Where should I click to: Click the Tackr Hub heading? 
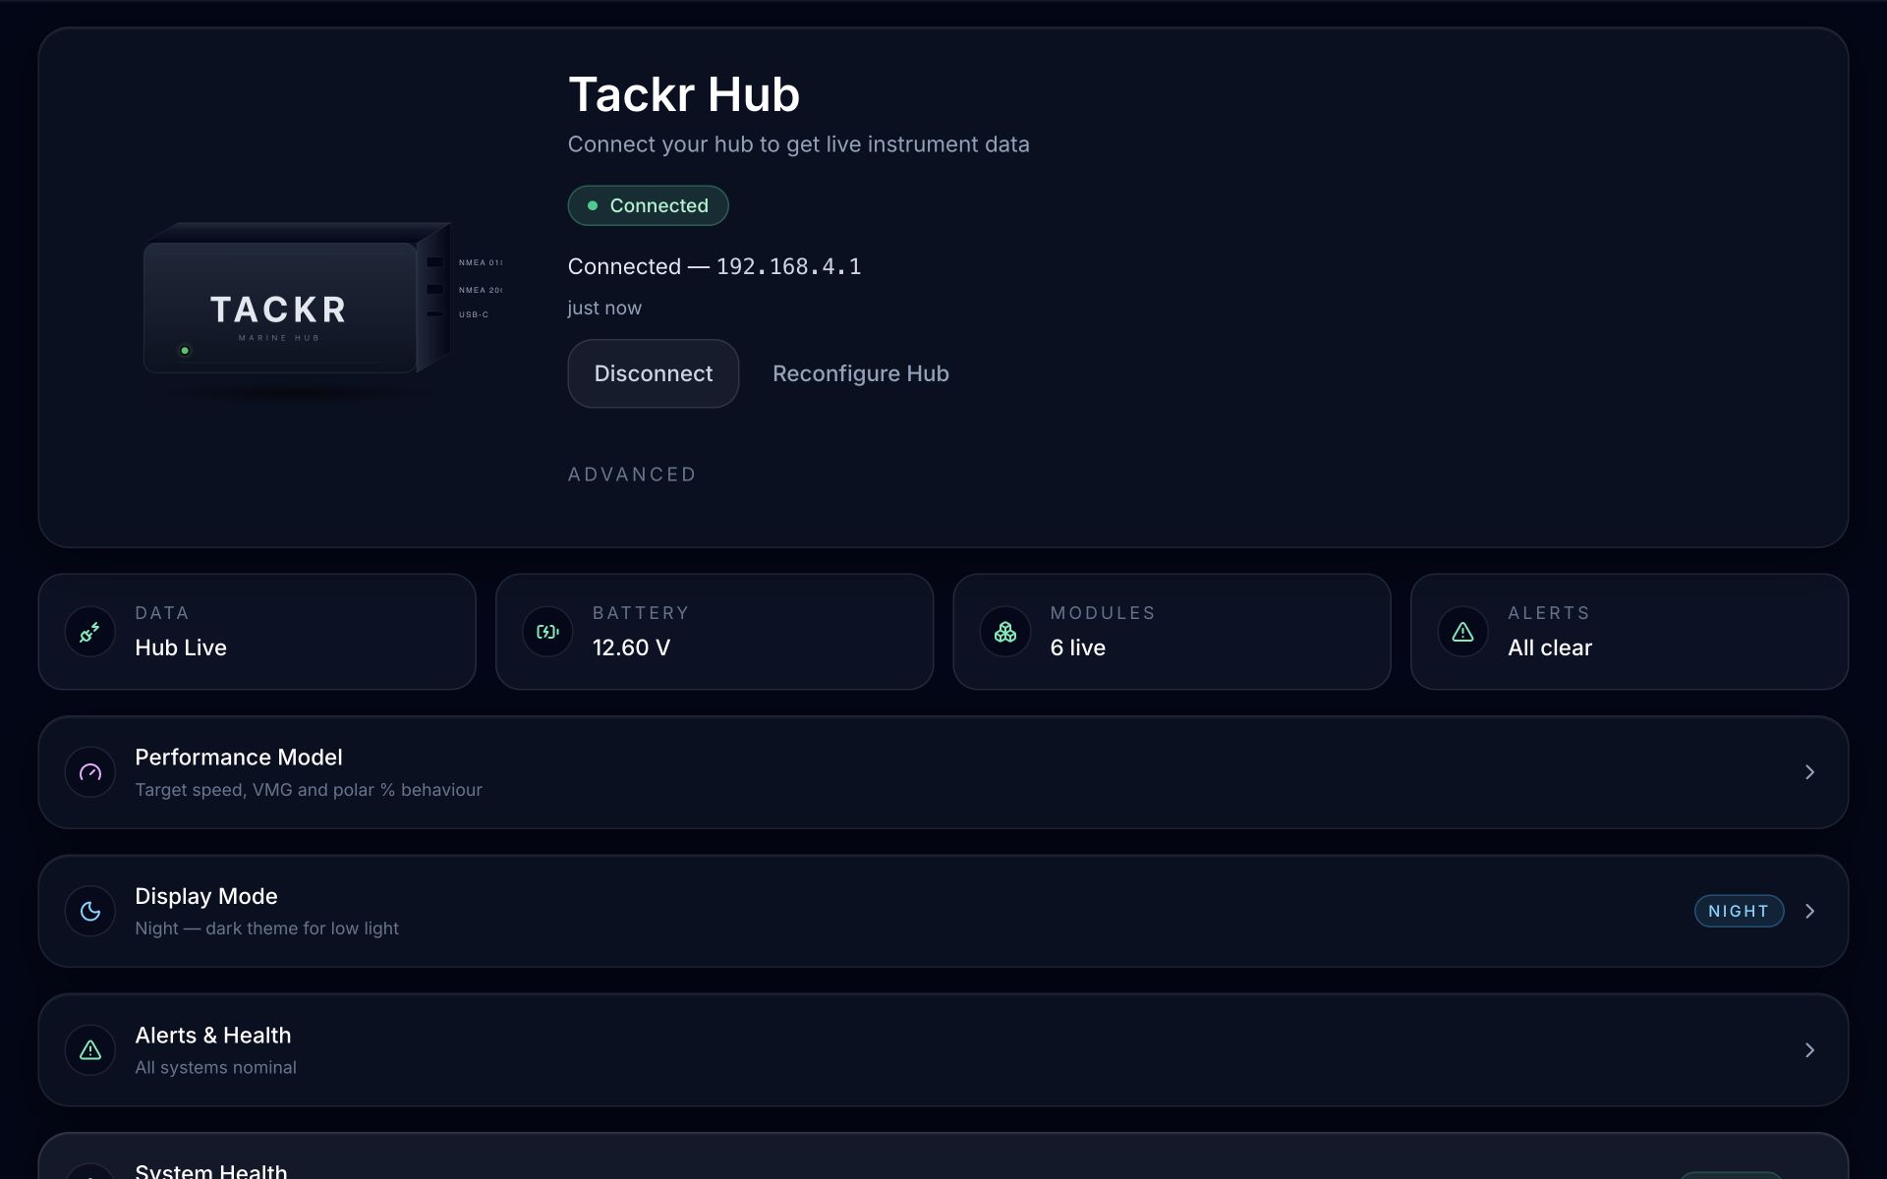coord(684,94)
